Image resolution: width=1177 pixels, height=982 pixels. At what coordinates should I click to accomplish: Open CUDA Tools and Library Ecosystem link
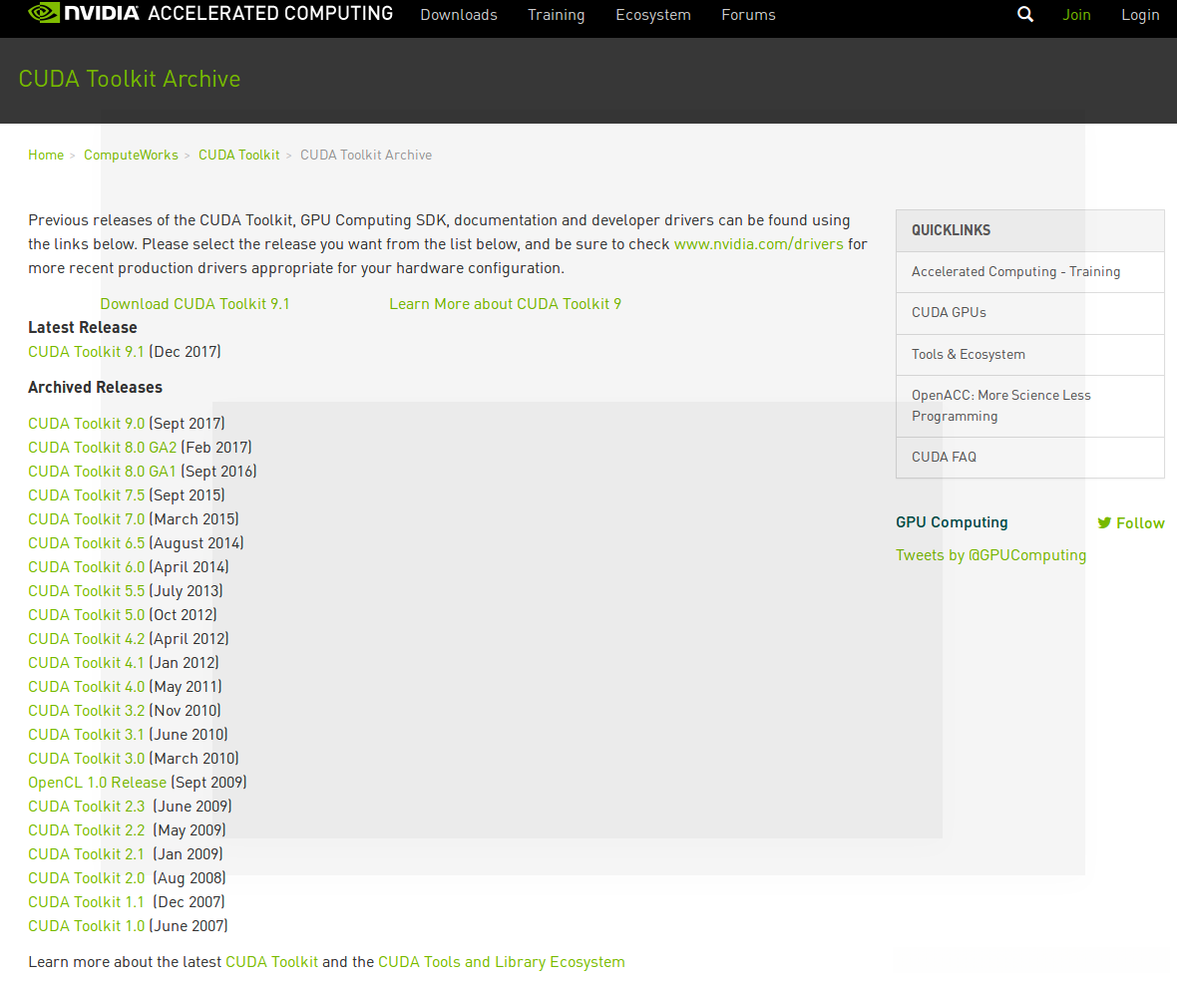[x=502, y=962]
